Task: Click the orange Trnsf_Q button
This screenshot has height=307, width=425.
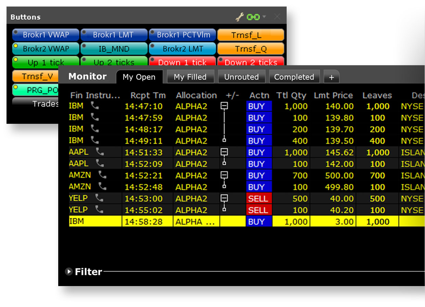Action: click(x=251, y=49)
